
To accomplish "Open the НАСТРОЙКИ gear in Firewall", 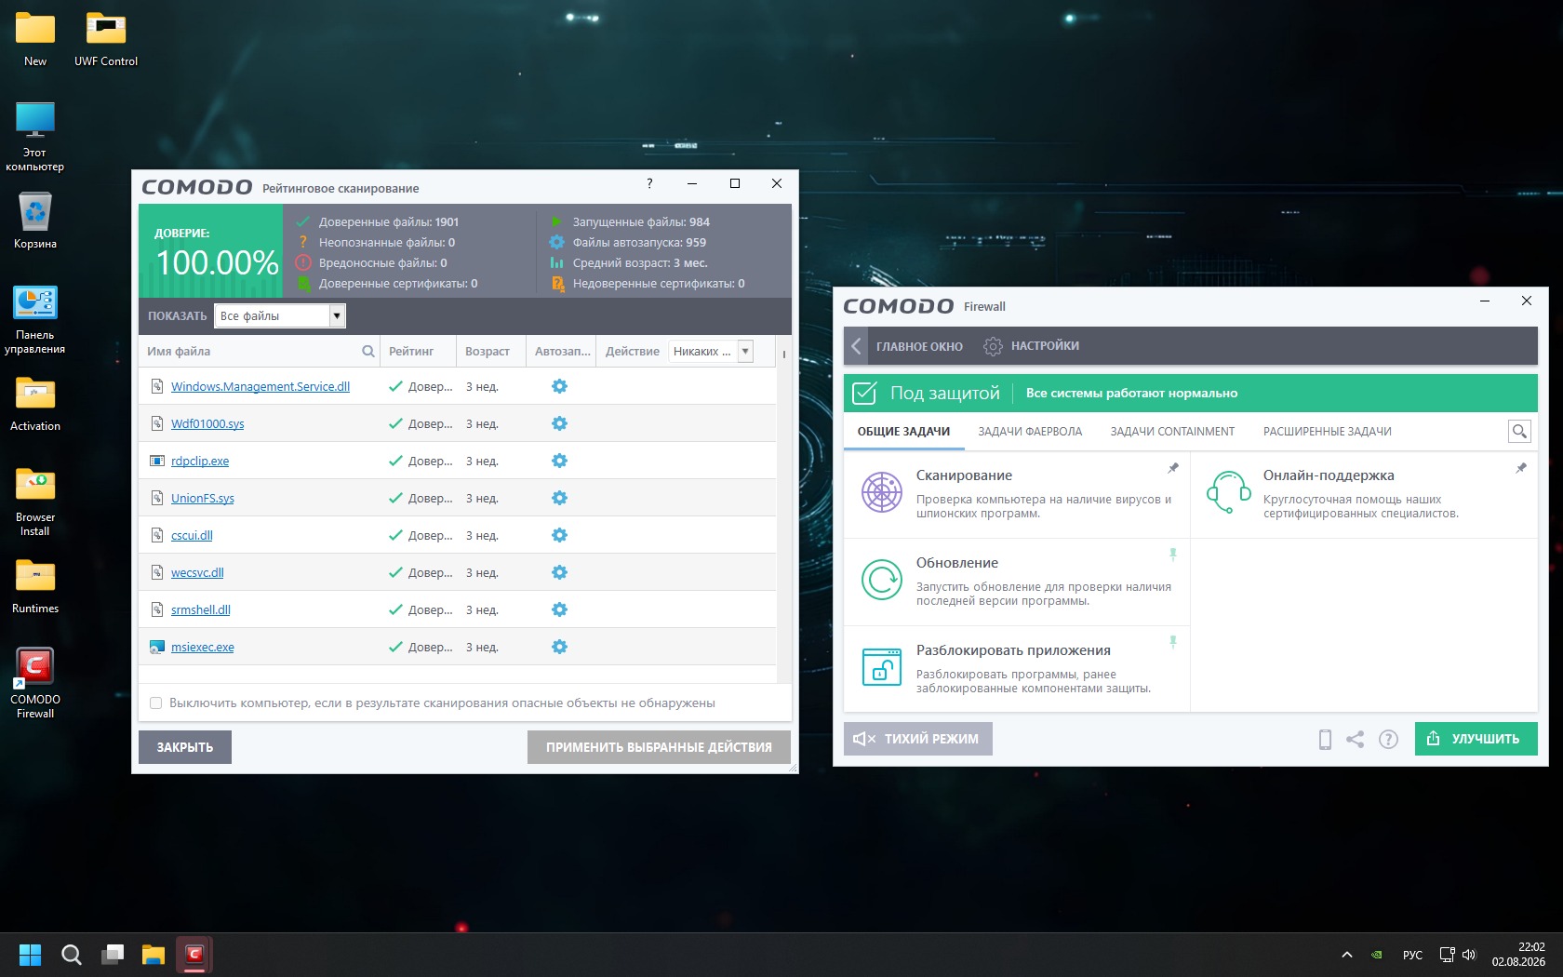I will (x=994, y=346).
